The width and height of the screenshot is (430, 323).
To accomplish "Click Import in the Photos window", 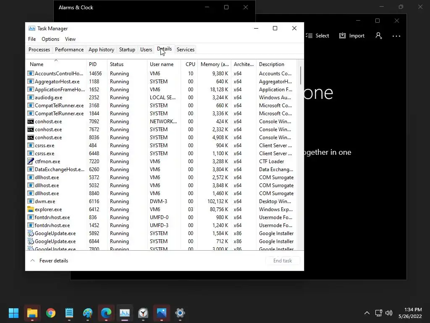I will 352,36.
